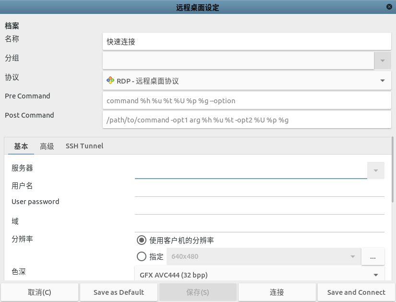Select the use client resolution radio button
Image resolution: width=396 pixels, height=302 pixels.
tap(142, 240)
